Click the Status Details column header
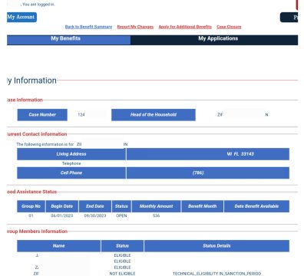Screen dimensions: 304x276 click(x=216, y=246)
